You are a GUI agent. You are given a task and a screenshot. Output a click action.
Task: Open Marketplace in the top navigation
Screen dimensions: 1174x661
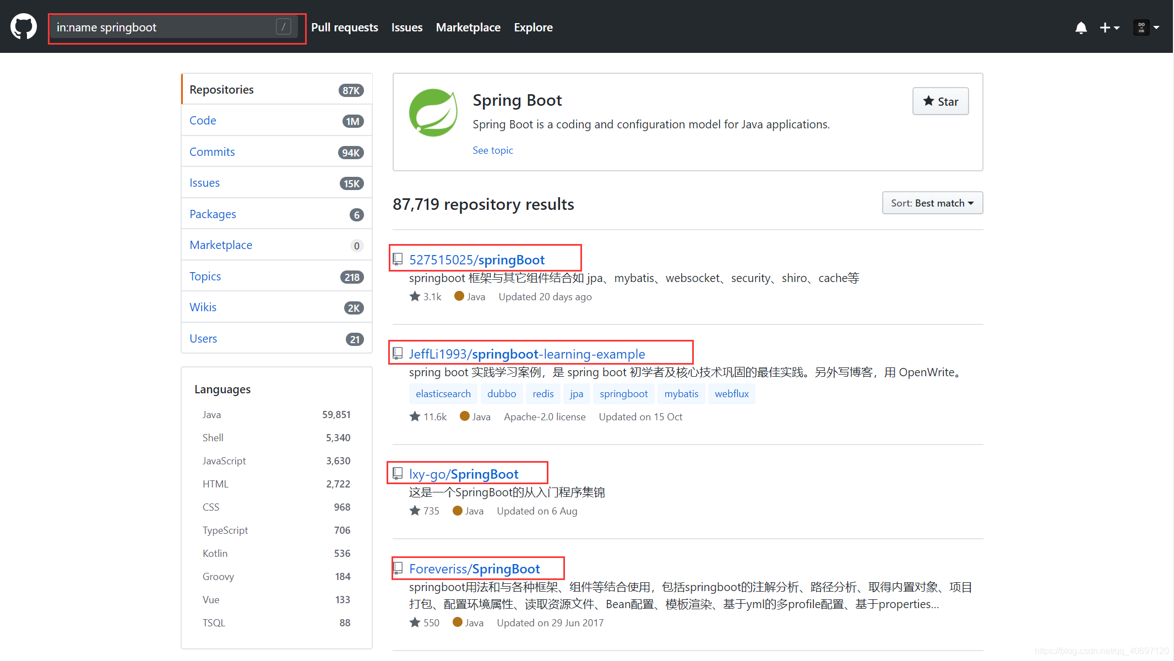(x=468, y=28)
